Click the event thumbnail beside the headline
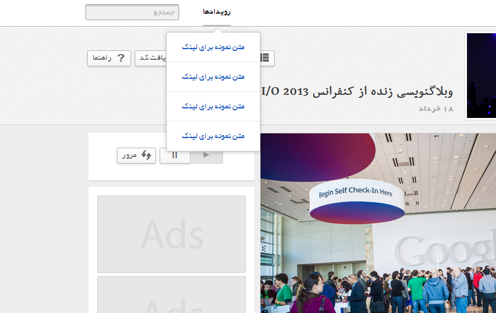 (x=481, y=75)
